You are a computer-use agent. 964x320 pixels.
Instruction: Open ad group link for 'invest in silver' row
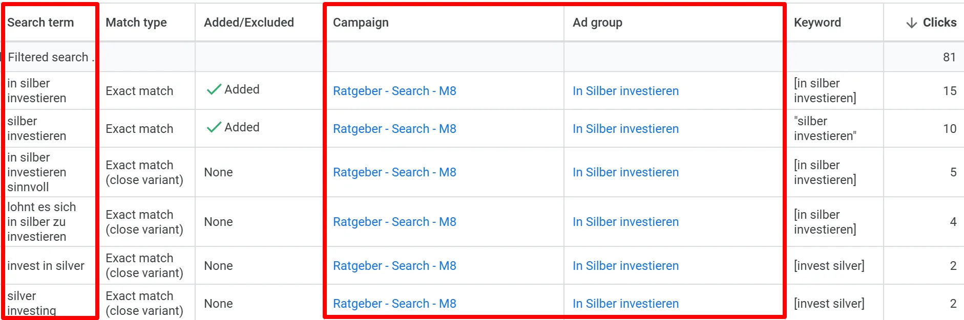click(625, 266)
